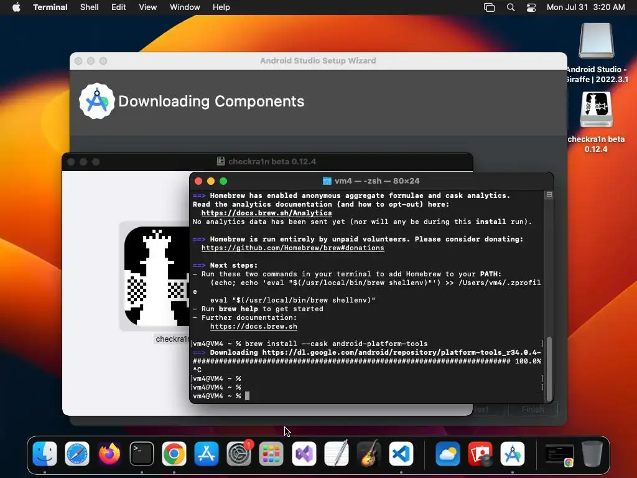Click the 'Next steps:' heading text
Image resolution: width=637 pixels, height=478 pixels.
pos(234,265)
